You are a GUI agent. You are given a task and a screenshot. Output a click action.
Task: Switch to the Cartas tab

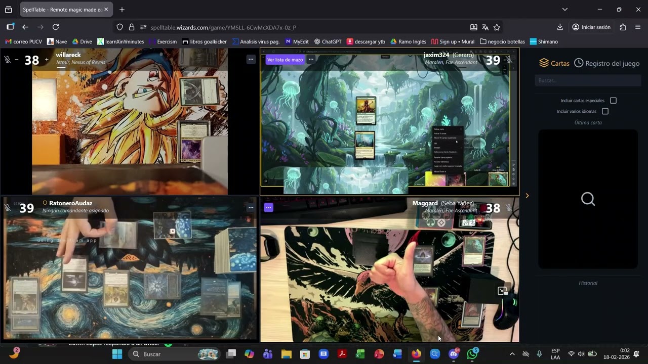(554, 63)
